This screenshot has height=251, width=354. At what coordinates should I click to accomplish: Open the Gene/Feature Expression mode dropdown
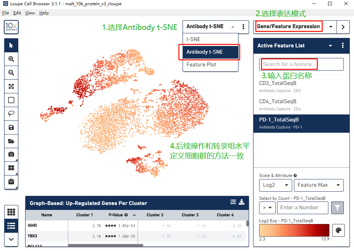[x=331, y=27]
